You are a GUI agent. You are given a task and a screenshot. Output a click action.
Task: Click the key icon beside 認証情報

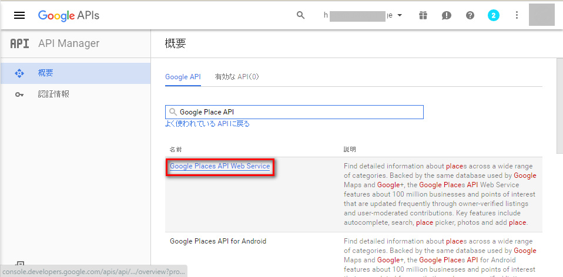(x=19, y=94)
